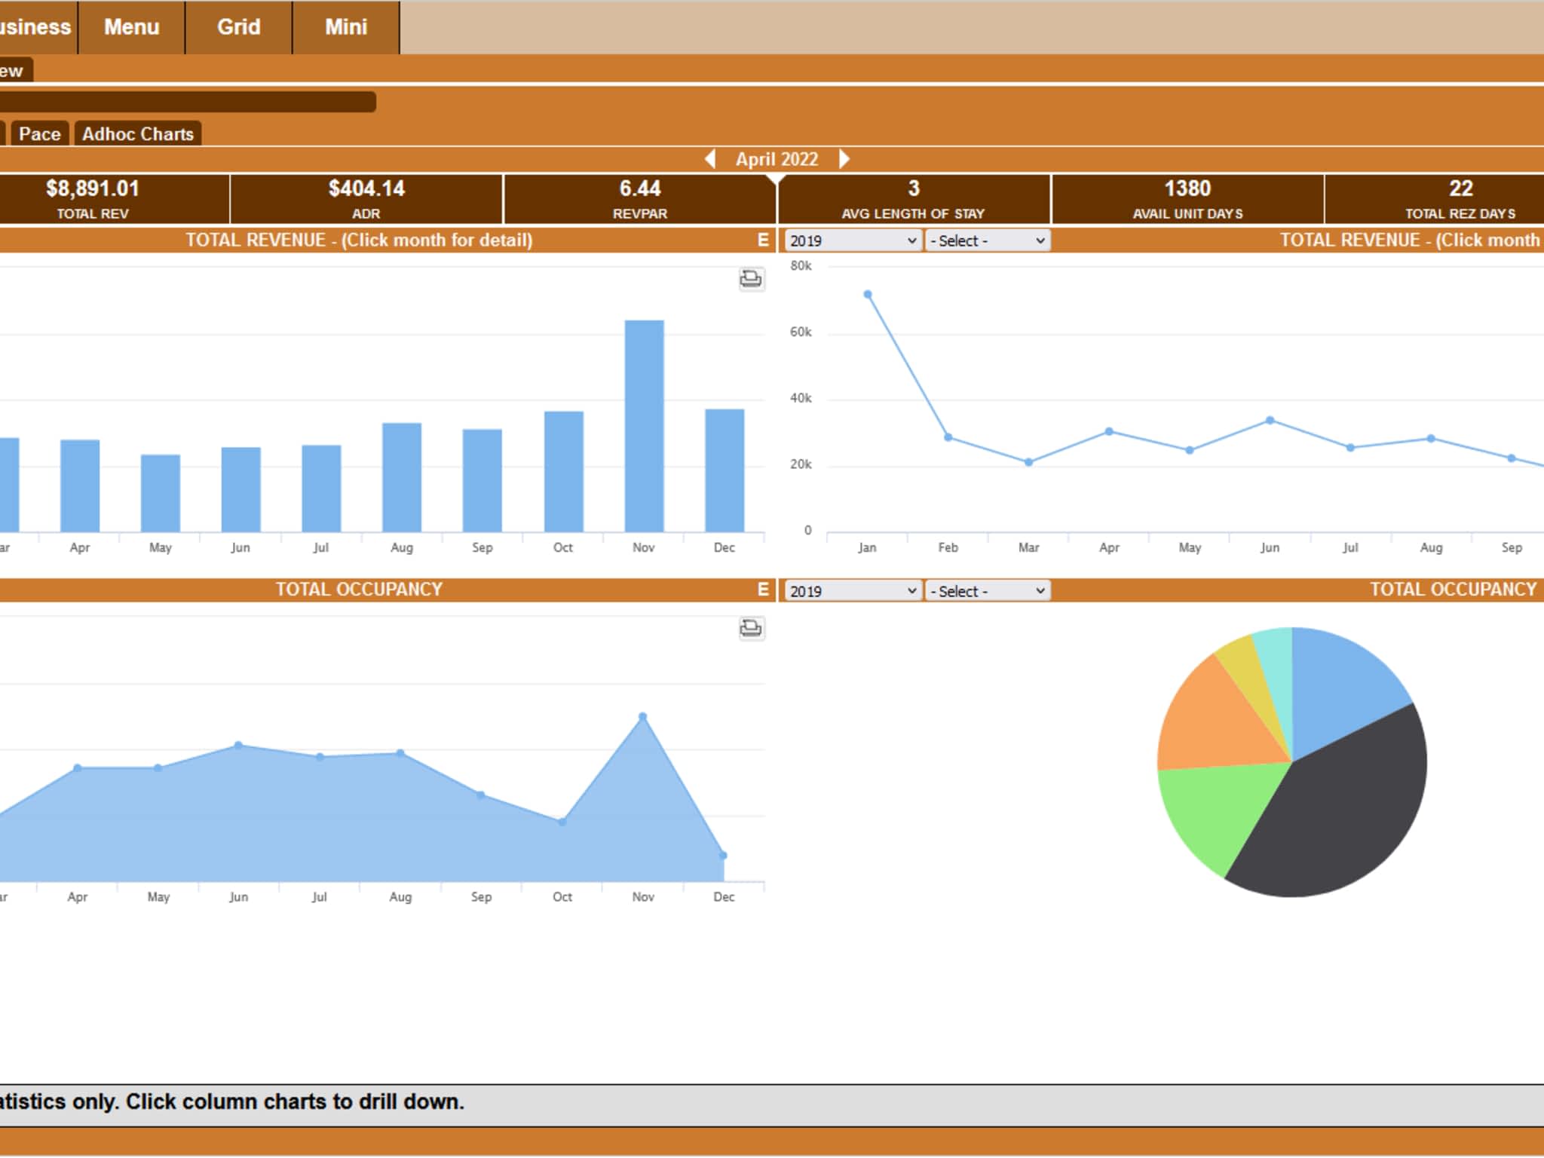Click the April 2022 month label
The height and width of the screenshot is (1158, 1544).
click(x=777, y=159)
